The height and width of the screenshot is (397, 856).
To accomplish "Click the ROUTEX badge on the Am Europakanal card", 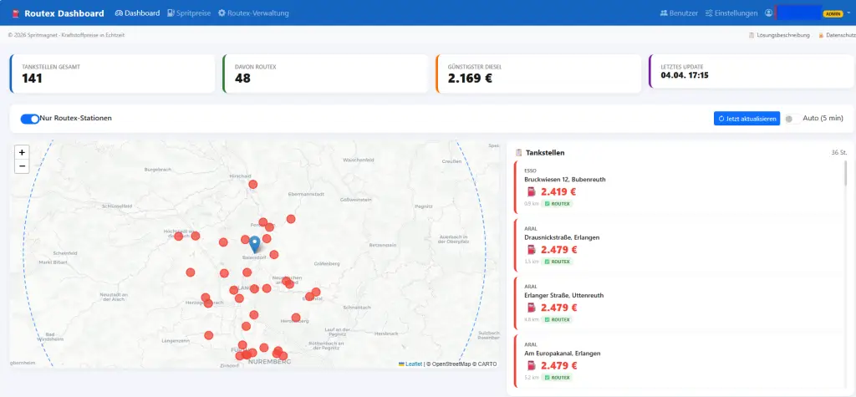I will (x=557, y=377).
